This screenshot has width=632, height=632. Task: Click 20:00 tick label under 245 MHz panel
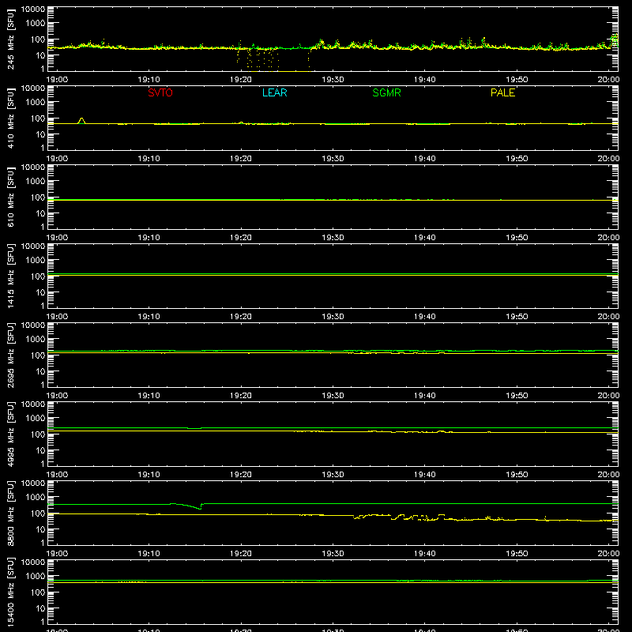(x=608, y=80)
